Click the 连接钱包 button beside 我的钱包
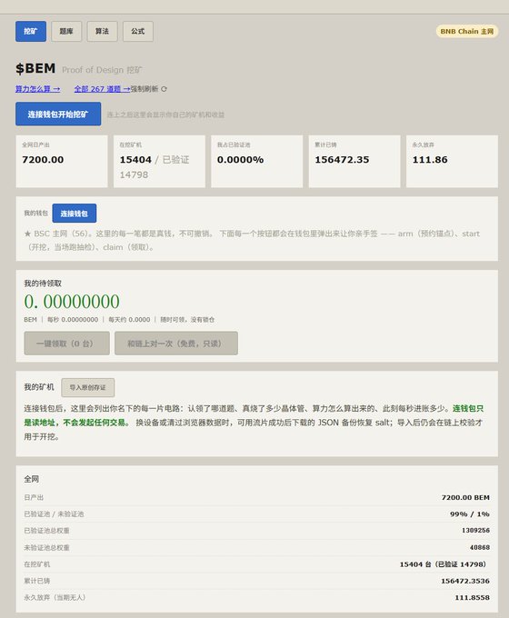Viewport: 509px width, 618px height. 75,214
